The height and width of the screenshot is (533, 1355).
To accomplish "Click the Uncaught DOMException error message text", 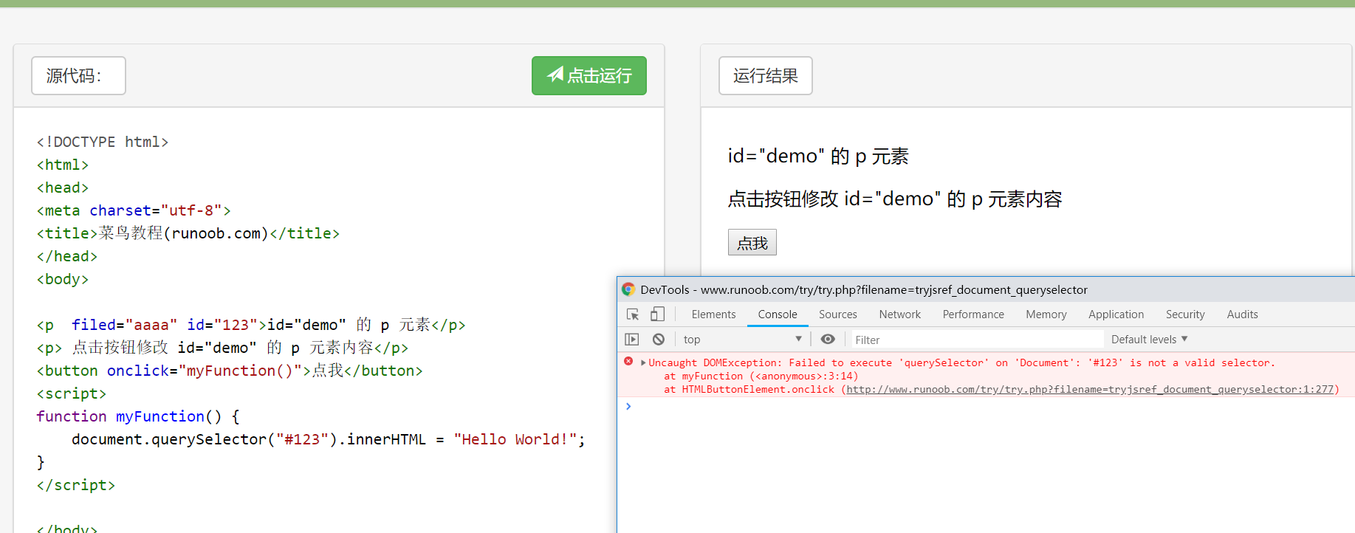I will pos(961,362).
